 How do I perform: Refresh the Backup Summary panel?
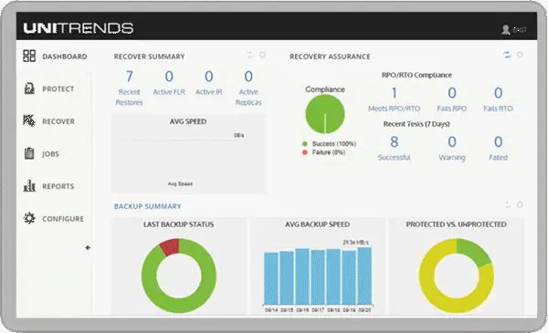(x=507, y=205)
